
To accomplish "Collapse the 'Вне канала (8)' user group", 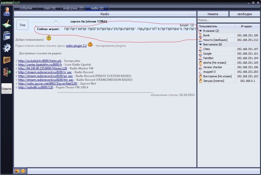I will [x=201, y=44].
